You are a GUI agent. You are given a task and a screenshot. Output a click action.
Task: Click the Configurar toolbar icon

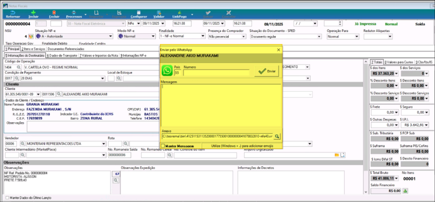coord(139,13)
